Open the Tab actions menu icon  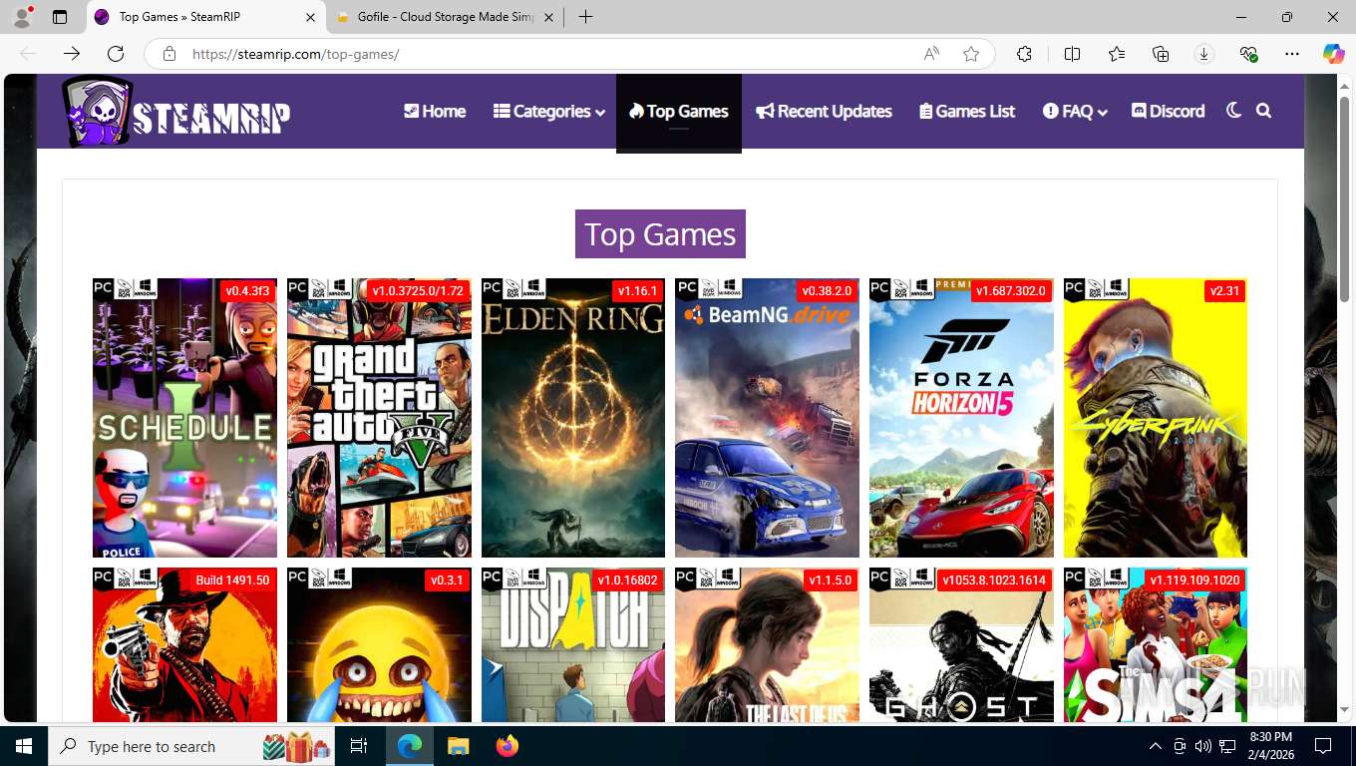click(60, 17)
